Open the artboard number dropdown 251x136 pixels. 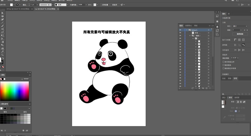pyautogui.click(x=241, y=30)
